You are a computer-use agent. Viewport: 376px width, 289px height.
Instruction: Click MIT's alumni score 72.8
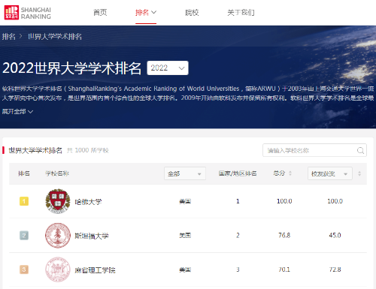[335, 269]
